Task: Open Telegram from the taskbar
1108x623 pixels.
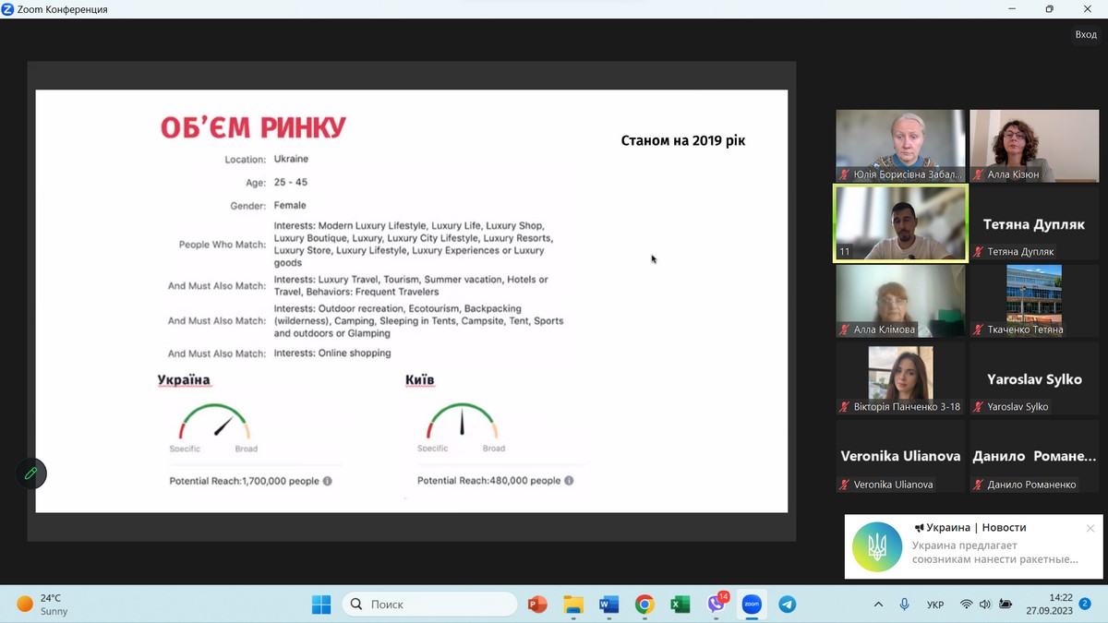Action: [x=787, y=605]
